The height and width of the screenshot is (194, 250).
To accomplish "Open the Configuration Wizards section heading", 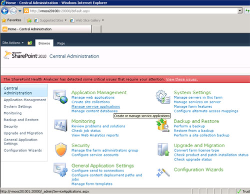I will pyautogui.click(x=198, y=170).
